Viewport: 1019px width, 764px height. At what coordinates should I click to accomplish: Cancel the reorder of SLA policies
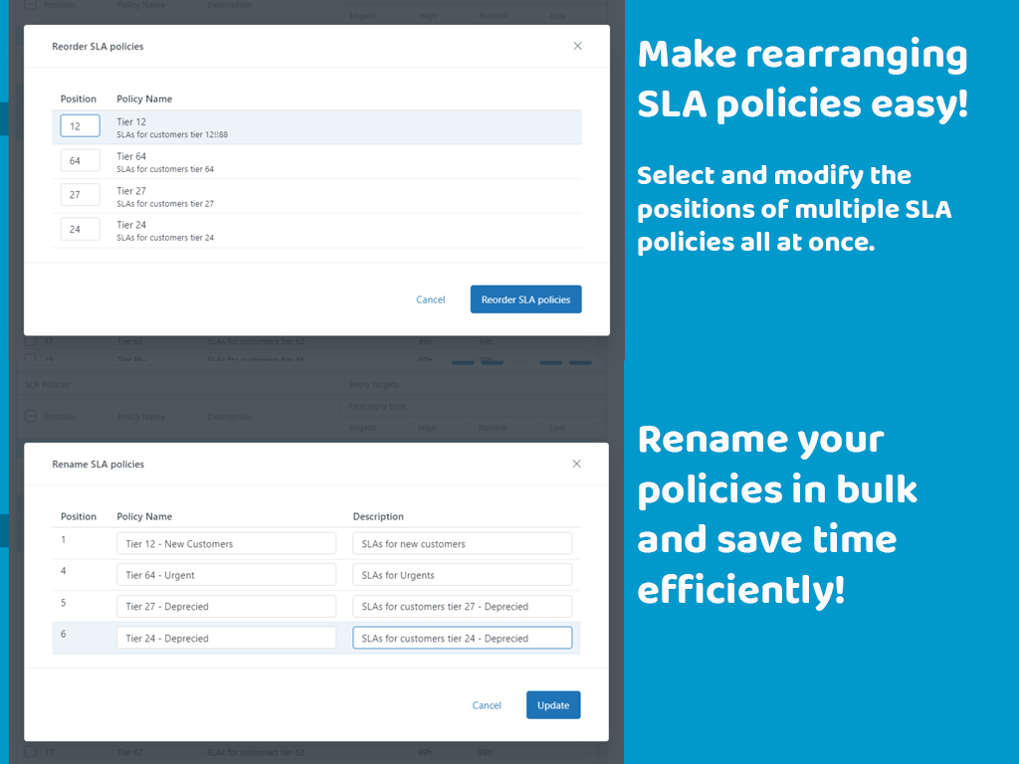pyautogui.click(x=430, y=298)
